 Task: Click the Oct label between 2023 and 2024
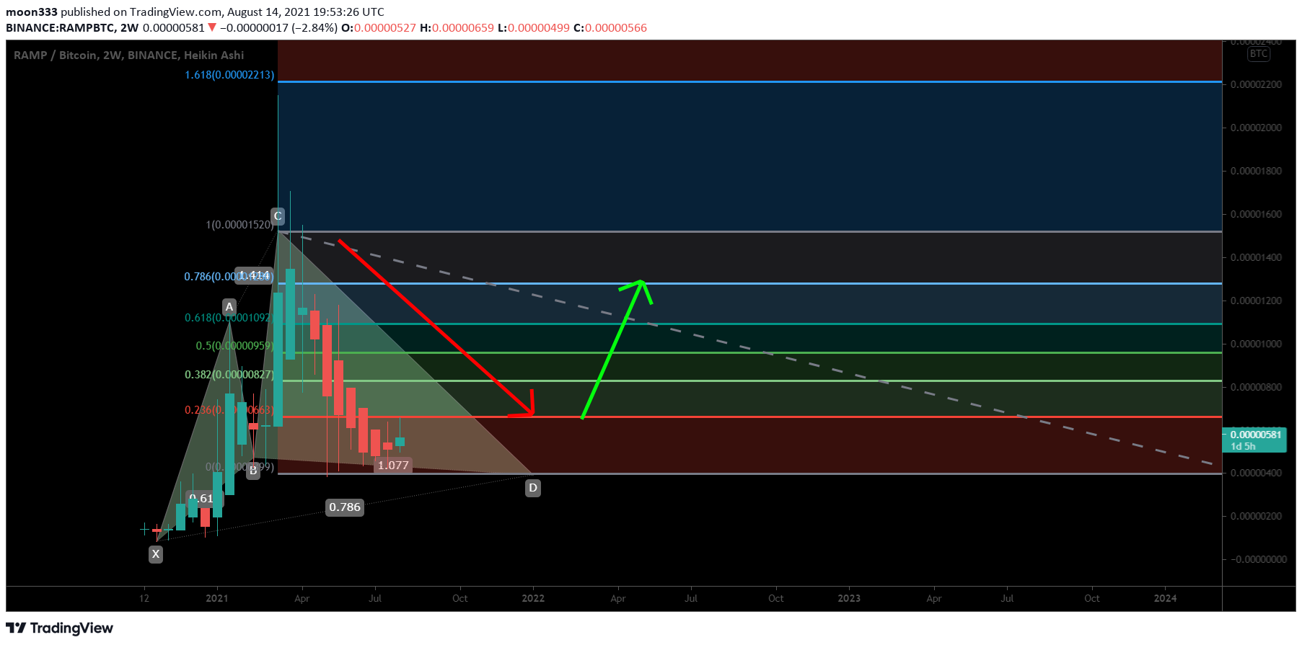coord(1092,598)
